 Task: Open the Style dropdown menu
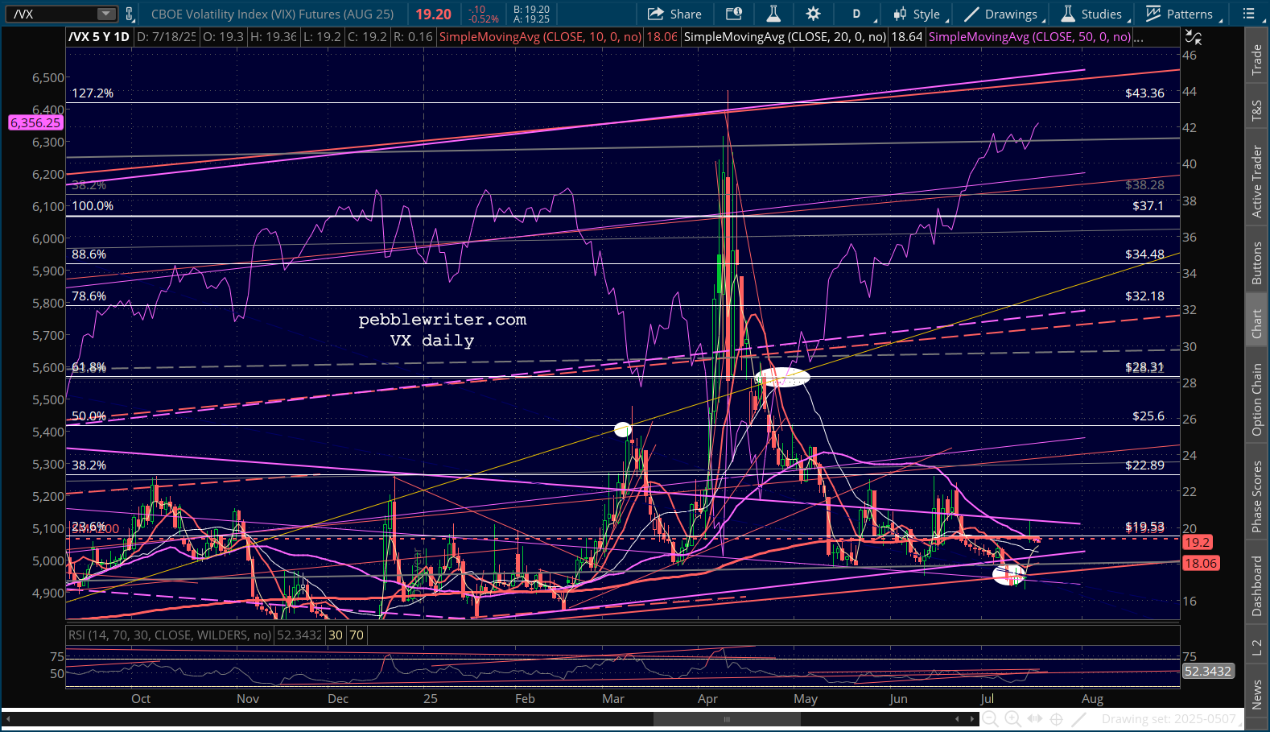[x=917, y=14]
